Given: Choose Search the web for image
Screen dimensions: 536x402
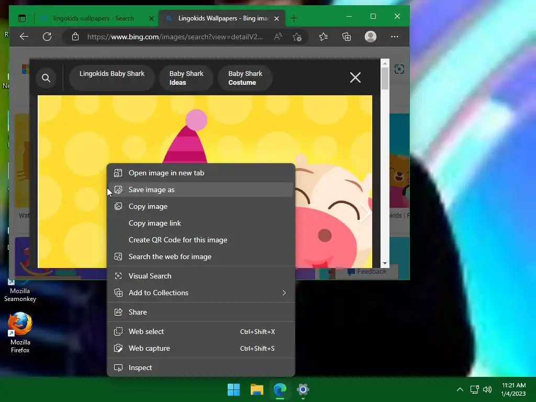Looking at the screenshot, I should tap(200, 256).
